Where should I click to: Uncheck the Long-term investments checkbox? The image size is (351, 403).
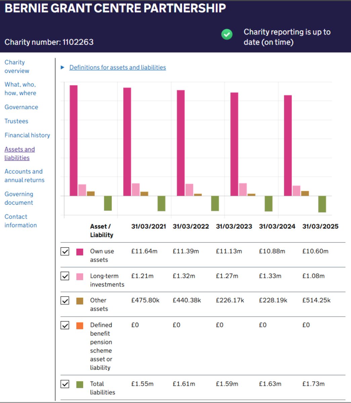tap(65, 276)
